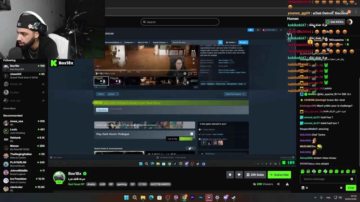The height and width of the screenshot is (202, 360).
Task: Open musa_usa recommended channel
Action: pos(24,123)
